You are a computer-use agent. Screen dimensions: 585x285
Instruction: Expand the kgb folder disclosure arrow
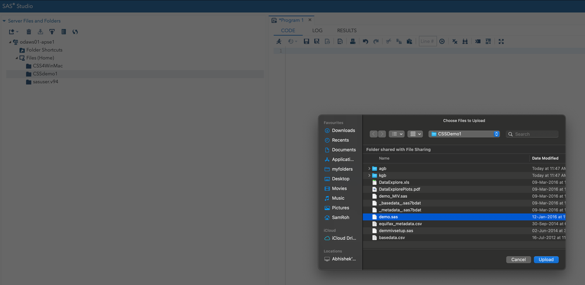[x=369, y=176]
